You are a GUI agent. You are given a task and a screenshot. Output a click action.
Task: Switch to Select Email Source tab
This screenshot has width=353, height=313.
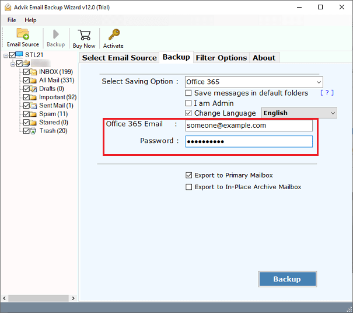pos(119,58)
